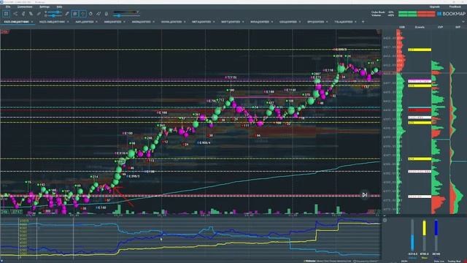Click the Bookmap logo
This screenshot has width=467, height=263.
tap(451, 14)
